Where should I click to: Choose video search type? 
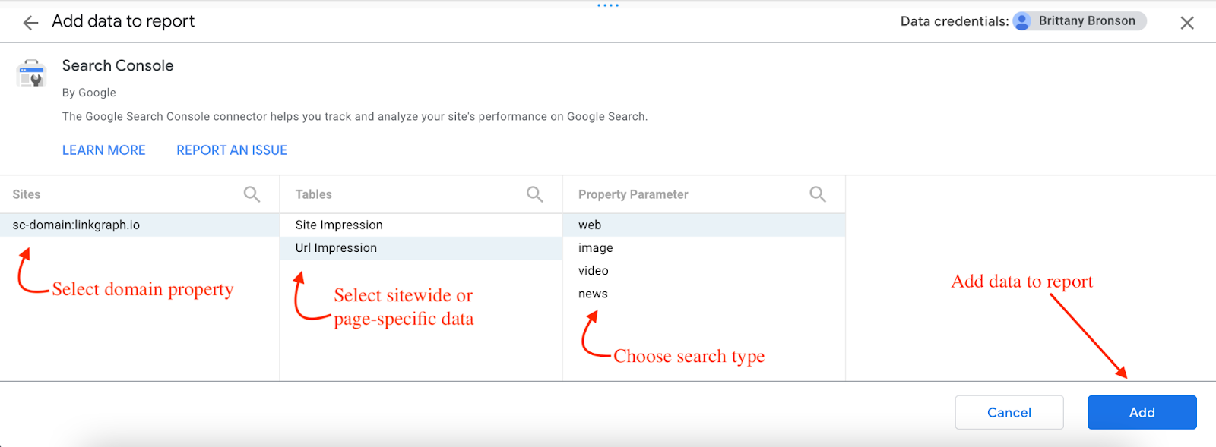point(593,270)
